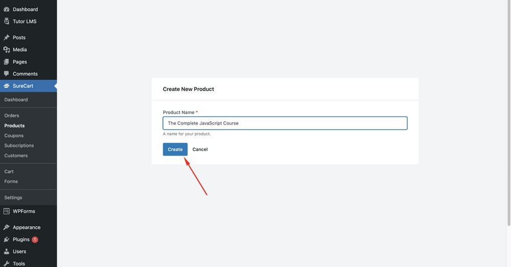Click the 'Create New Product' heading
Image resolution: width=511 pixels, height=267 pixels.
tap(189, 89)
